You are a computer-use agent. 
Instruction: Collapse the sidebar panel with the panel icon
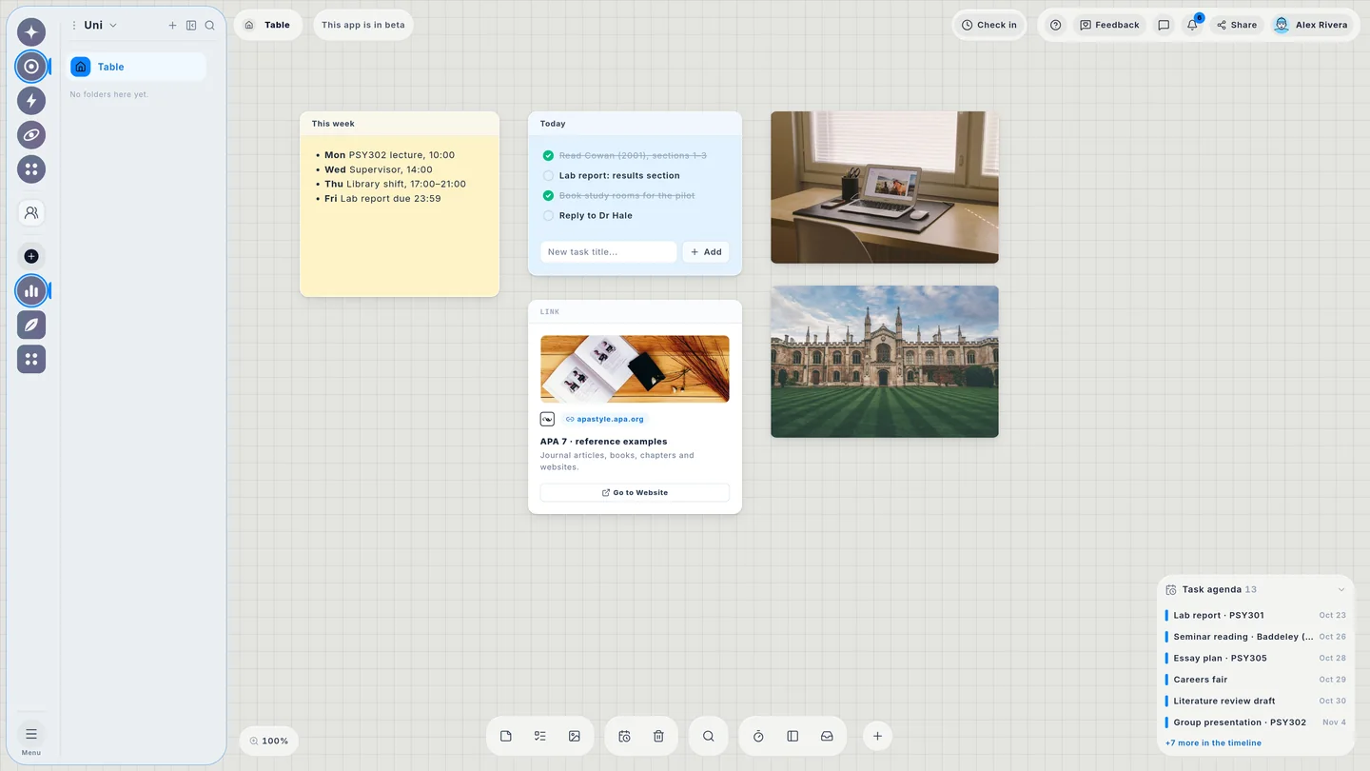point(191,26)
